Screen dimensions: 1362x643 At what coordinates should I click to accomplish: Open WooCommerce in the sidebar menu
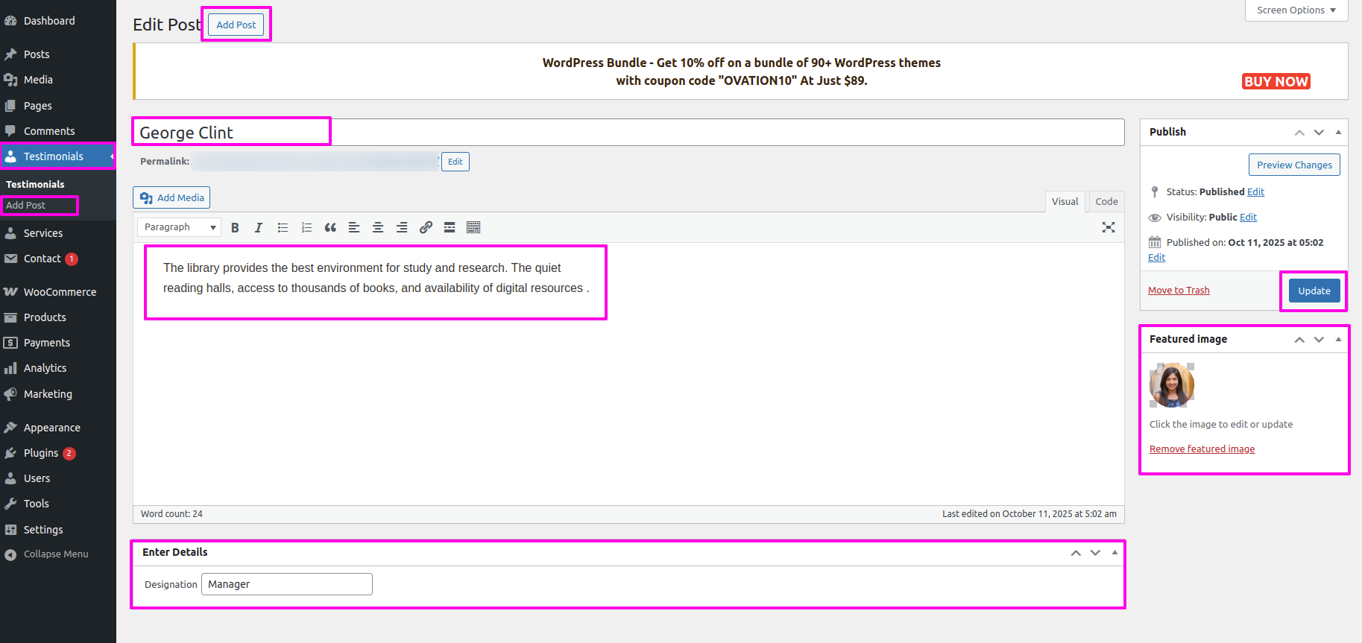(60, 292)
